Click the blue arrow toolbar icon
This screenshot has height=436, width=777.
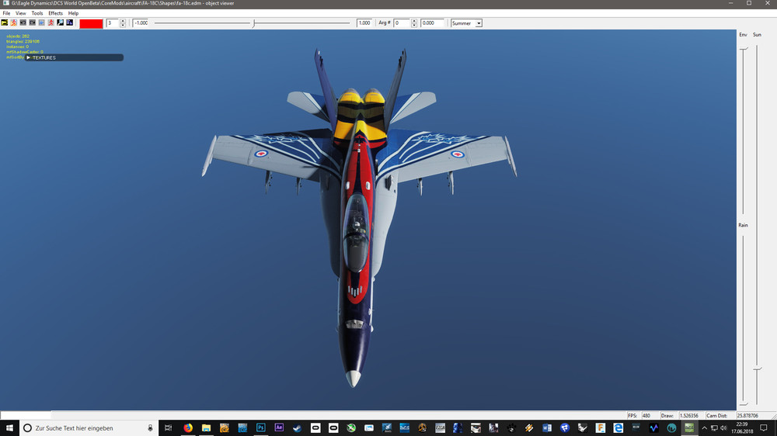tap(42, 22)
